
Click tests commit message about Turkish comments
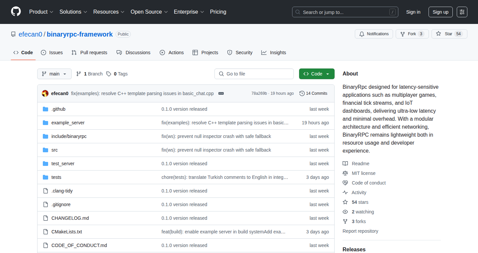click(225, 177)
